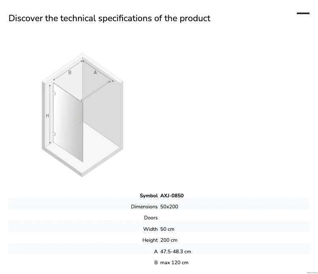Select the AXJ-0850 symbol value
Image resolution: width=318 pixels, height=274 pixels.
point(172,196)
